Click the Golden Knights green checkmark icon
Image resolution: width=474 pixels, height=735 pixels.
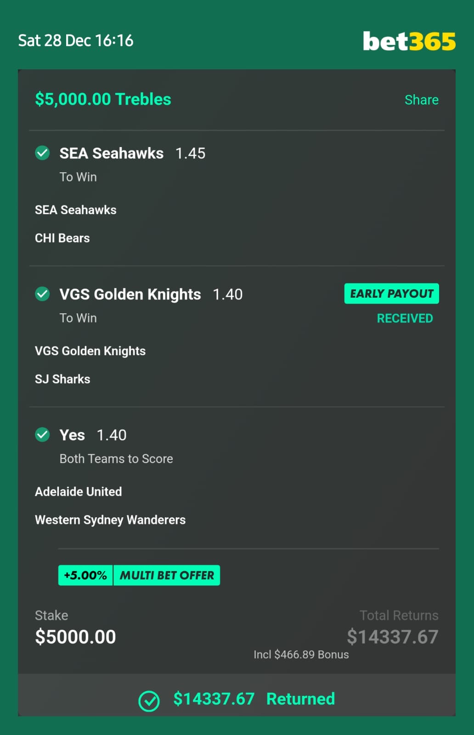click(x=42, y=294)
